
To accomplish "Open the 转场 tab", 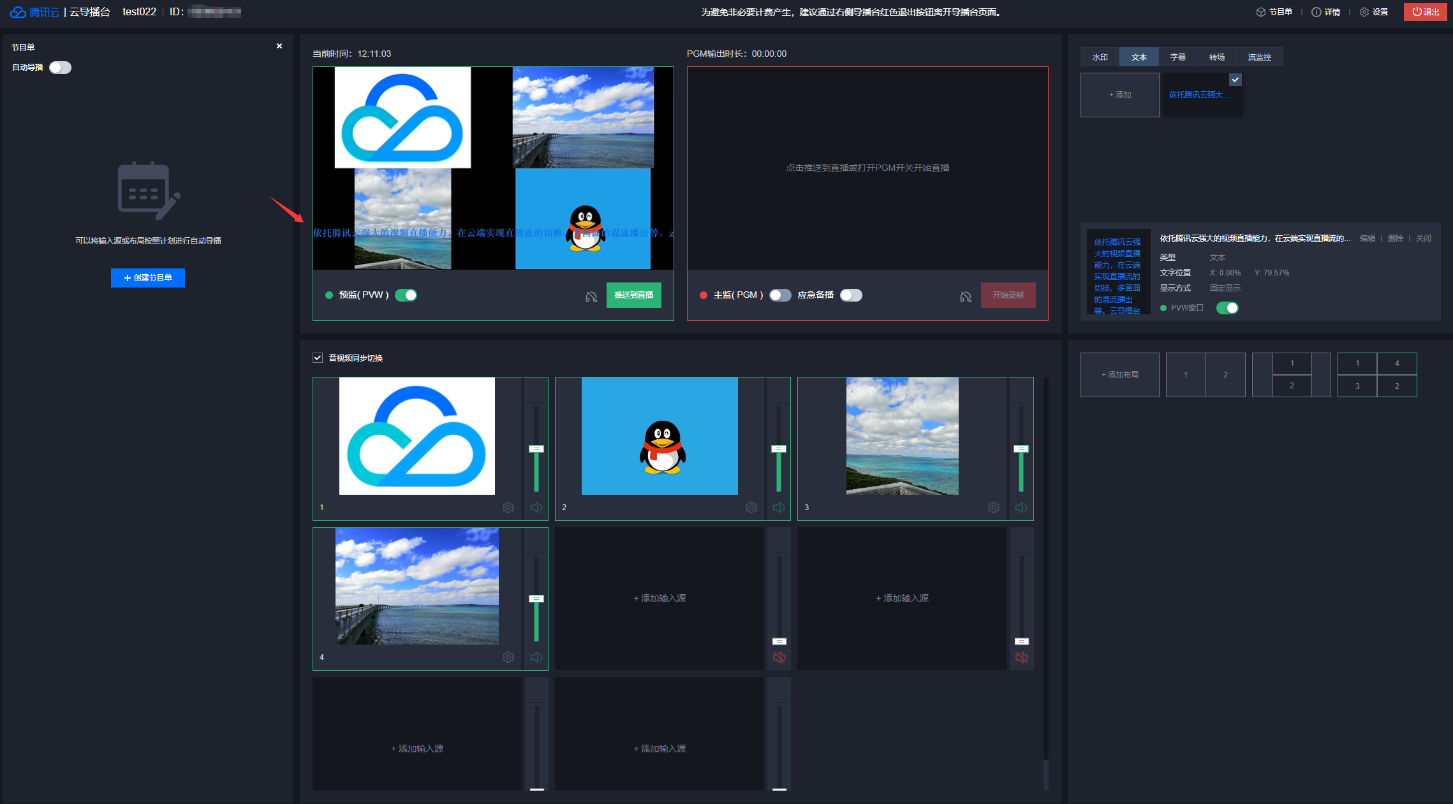I will click(1216, 57).
